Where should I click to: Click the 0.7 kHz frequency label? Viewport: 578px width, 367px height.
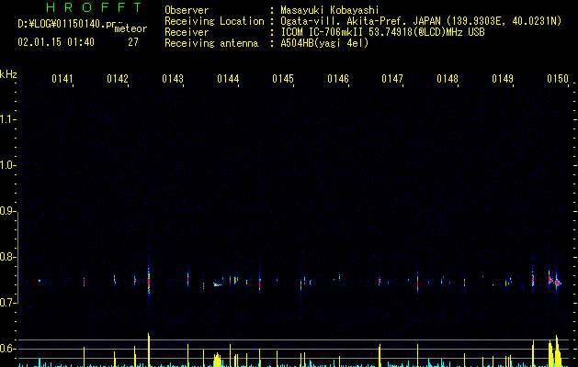(7, 303)
